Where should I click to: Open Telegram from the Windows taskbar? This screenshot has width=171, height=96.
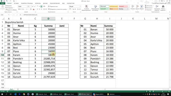(98, 94)
